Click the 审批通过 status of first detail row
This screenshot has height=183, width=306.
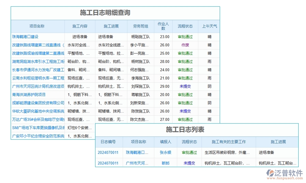pyautogui.click(x=185, y=37)
